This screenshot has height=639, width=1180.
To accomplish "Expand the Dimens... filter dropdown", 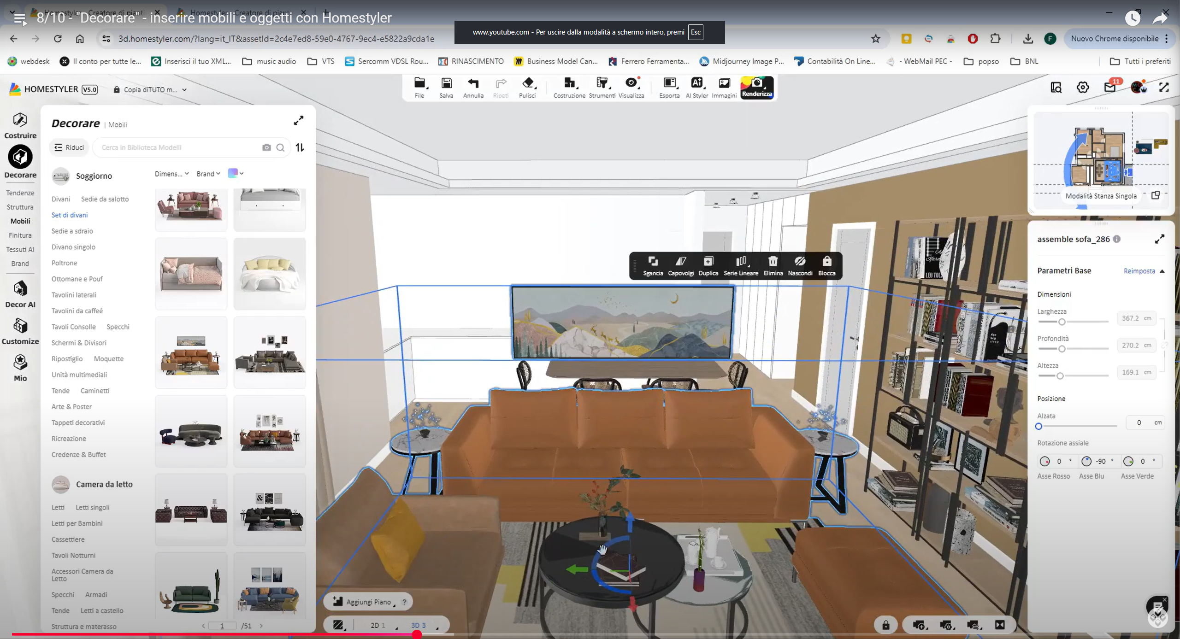I will tap(171, 174).
